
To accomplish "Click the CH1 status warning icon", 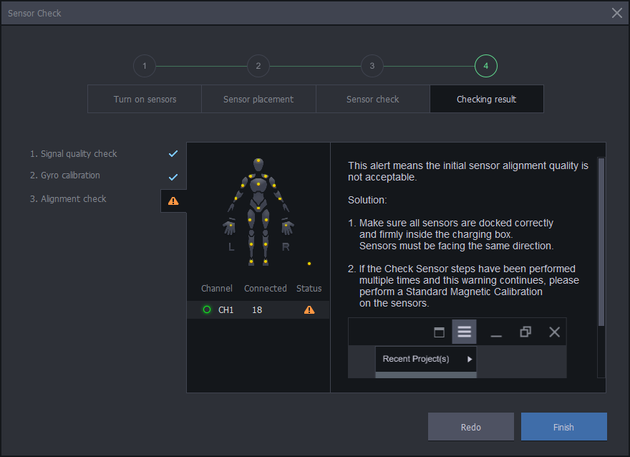I will (x=309, y=309).
